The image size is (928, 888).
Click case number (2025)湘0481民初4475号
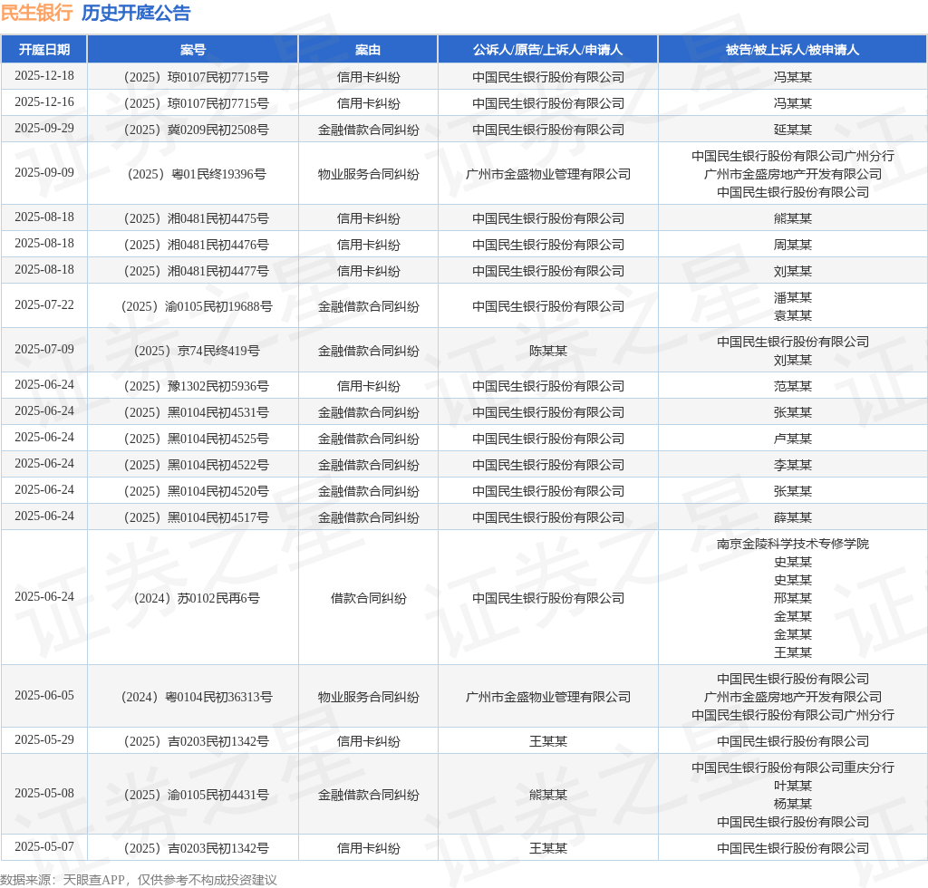click(x=196, y=218)
